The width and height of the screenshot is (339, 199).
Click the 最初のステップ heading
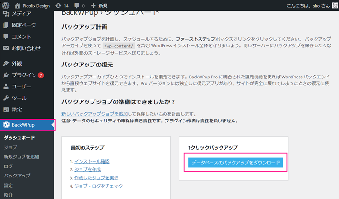tap(88, 148)
